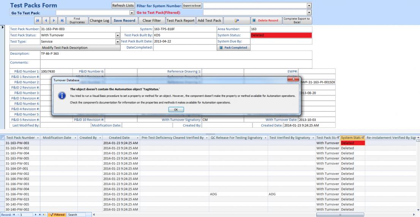Click the Save Record button
The height and width of the screenshot is (217, 420).
click(124, 21)
